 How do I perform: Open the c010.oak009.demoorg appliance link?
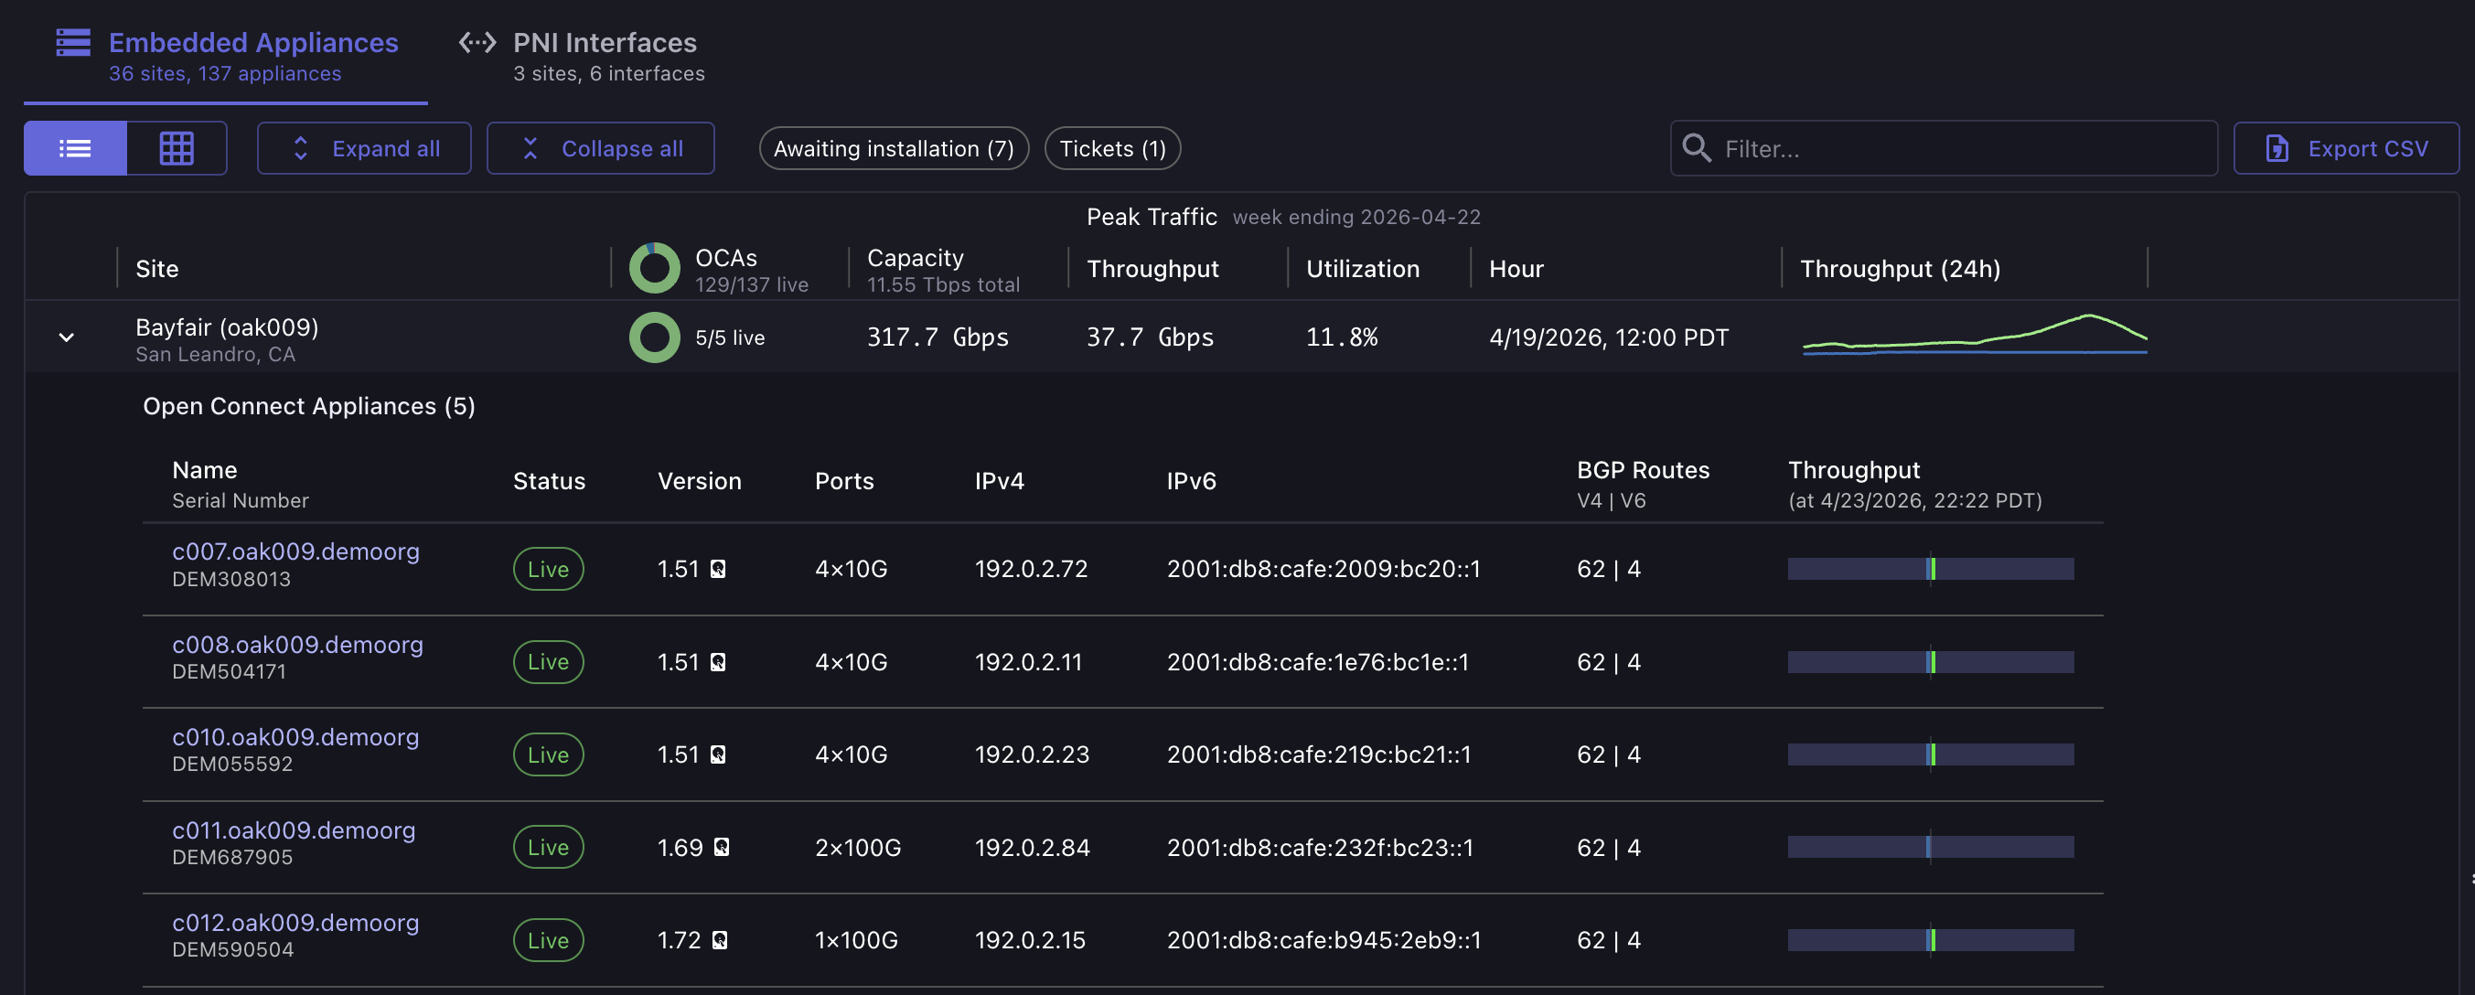[295, 736]
